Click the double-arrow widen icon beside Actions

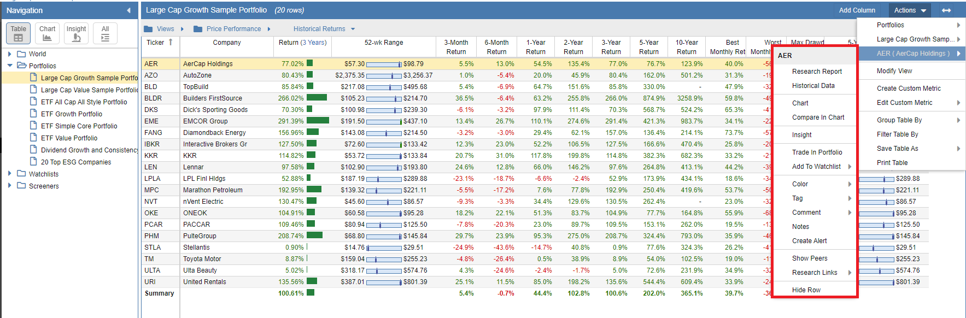[x=946, y=10]
